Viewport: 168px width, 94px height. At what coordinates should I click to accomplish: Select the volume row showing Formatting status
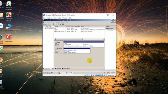79,28
